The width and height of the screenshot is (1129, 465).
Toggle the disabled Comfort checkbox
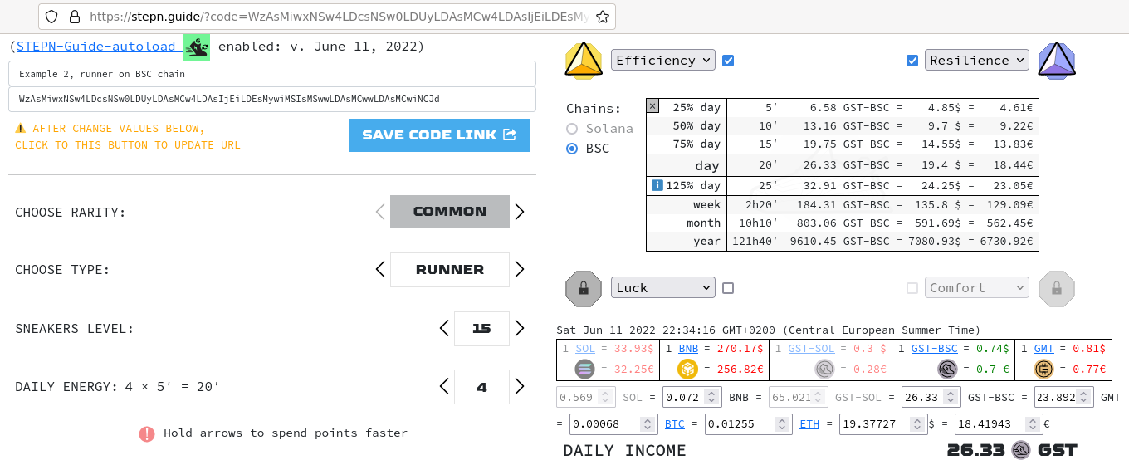912,288
